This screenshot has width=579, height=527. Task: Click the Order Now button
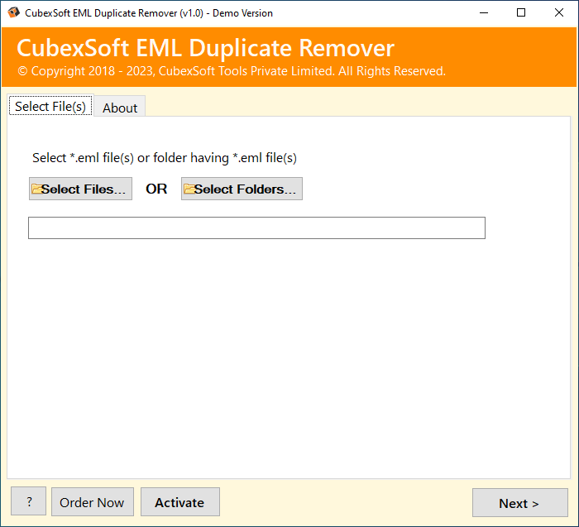[x=93, y=502]
